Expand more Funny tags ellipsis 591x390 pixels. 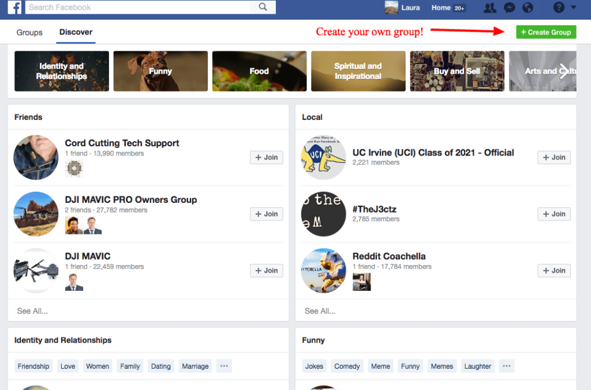pyautogui.click(x=507, y=366)
